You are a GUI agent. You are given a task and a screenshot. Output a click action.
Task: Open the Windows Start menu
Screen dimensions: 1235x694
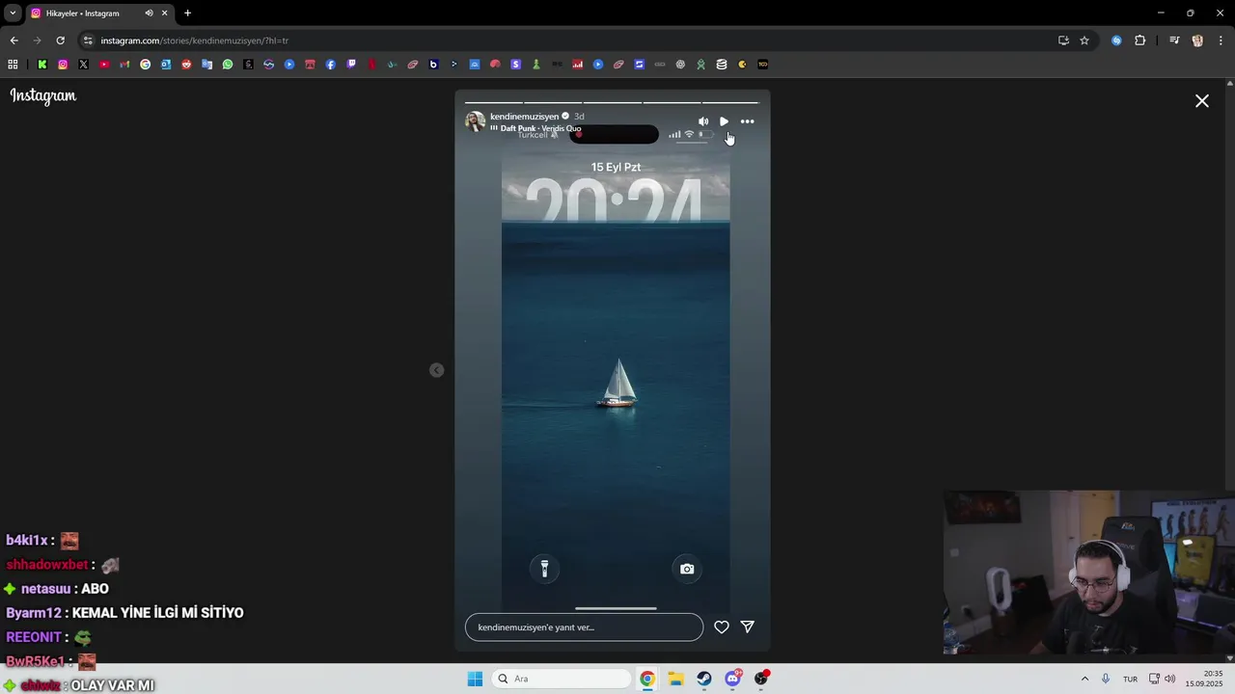pyautogui.click(x=475, y=679)
